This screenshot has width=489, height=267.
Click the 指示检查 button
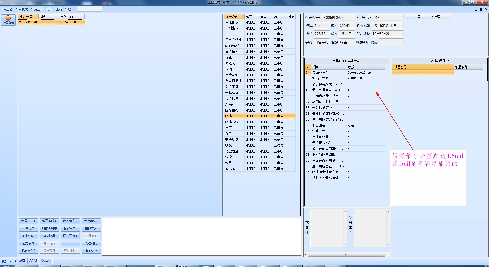tap(91, 251)
